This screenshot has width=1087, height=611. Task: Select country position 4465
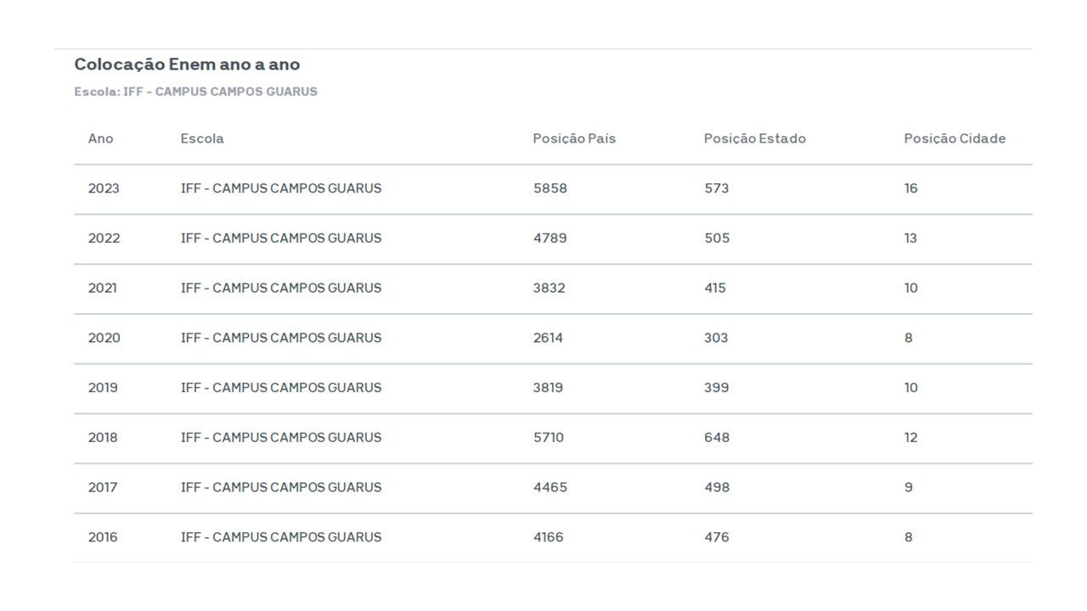(x=549, y=488)
